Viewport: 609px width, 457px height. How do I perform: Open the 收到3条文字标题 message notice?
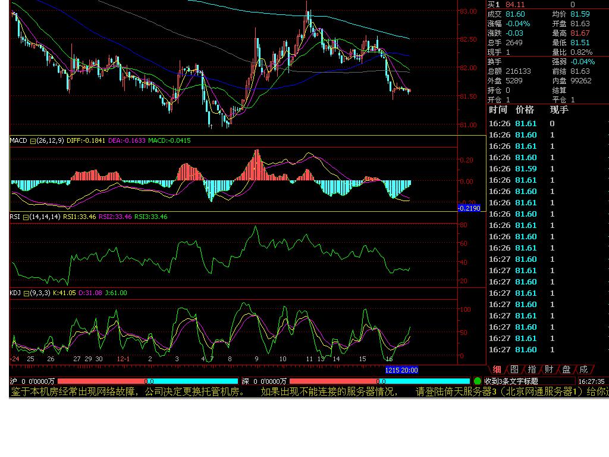coord(511,381)
